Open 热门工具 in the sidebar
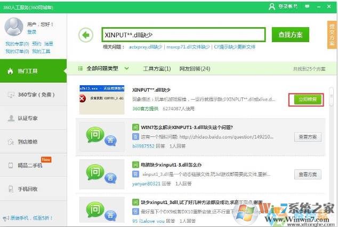This screenshot has width=338, height=227. pos(33,70)
